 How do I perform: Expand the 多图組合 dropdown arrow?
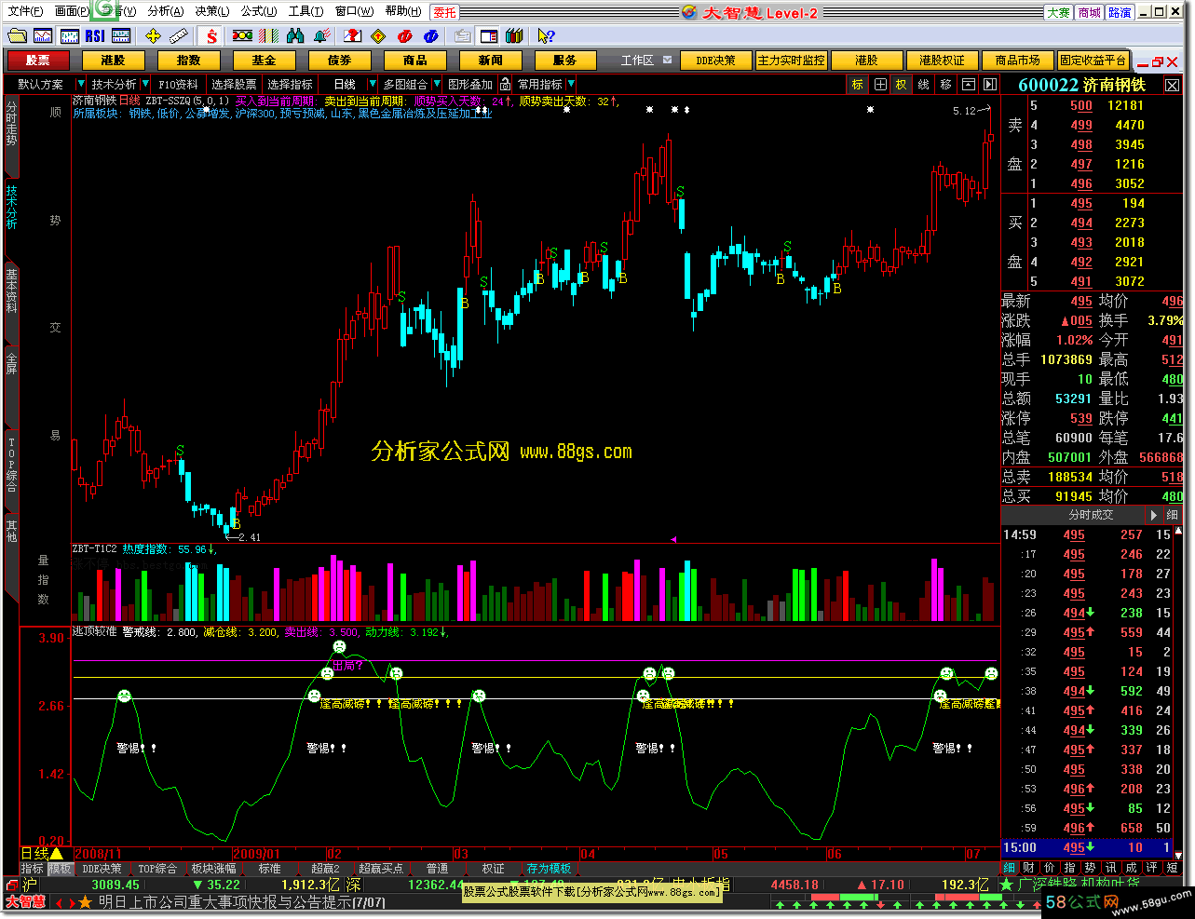437,85
